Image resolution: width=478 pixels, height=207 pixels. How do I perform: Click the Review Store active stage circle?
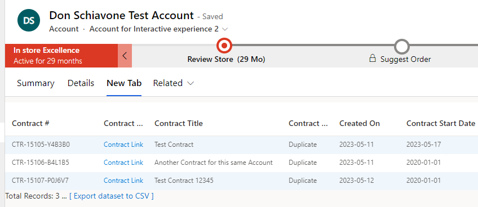click(x=224, y=46)
